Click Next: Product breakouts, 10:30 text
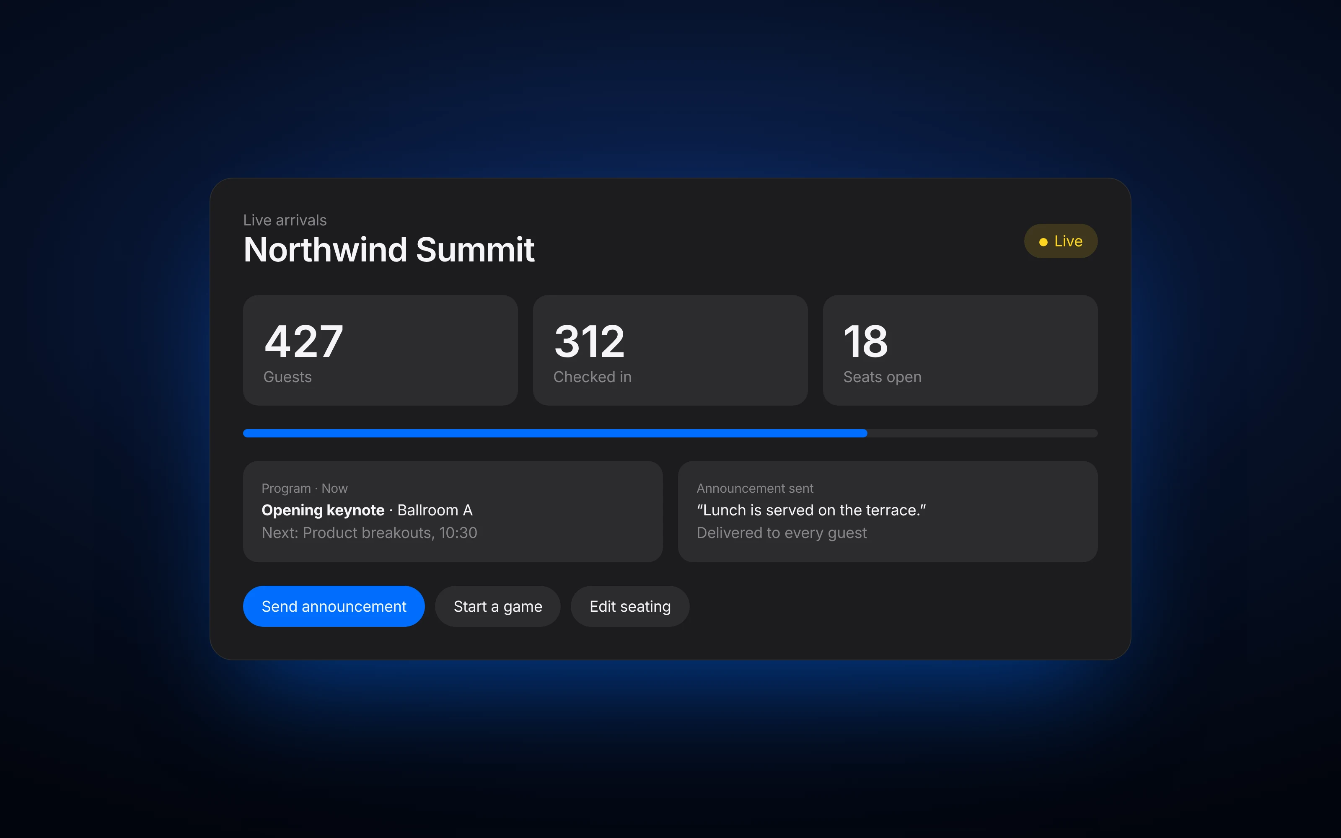Screen dimensions: 1341x838 pos(369,533)
